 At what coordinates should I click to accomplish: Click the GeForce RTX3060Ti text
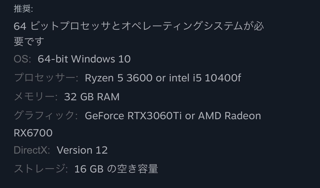(x=133, y=116)
